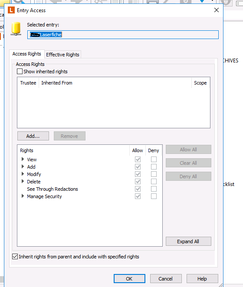Expand the Manage Security rights group
The width and height of the screenshot is (243, 287).
[x=23, y=196]
